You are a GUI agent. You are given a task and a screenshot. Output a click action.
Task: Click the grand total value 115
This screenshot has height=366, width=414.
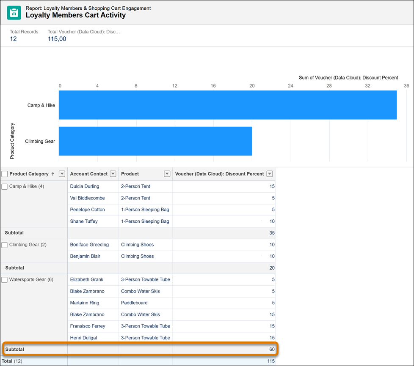pos(271,361)
